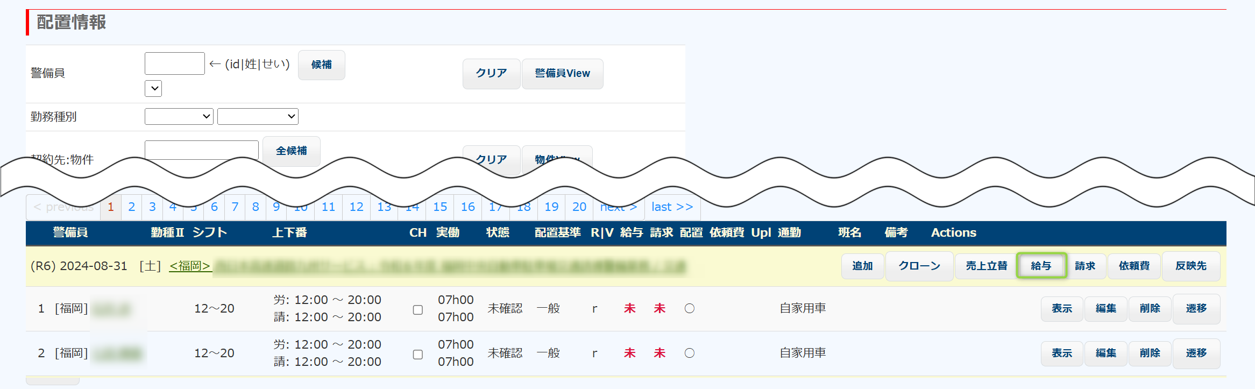Image resolution: width=1255 pixels, height=389 pixels.
Task: Click the 候補 button beside guard input
Action: point(321,65)
